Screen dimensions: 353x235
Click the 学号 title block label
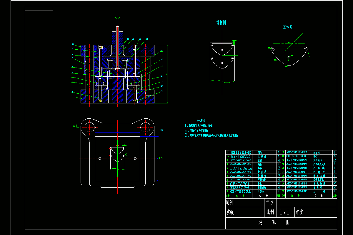(270, 202)
